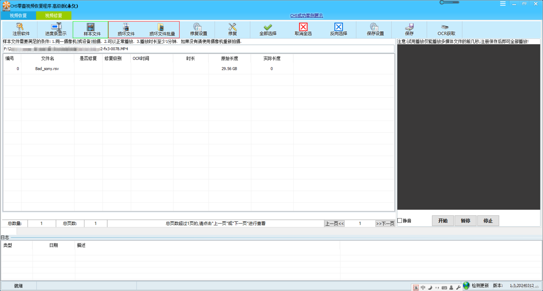Toggle the IME moon half/full-width icon
543x291 pixels.
click(x=430, y=288)
